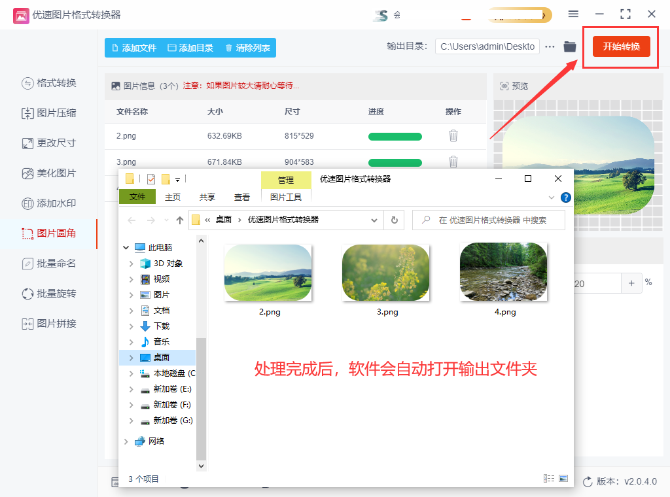Screen dimensions: 670x497
Task: Select the 4.png thumbnail in Explorer
Action: coord(504,272)
